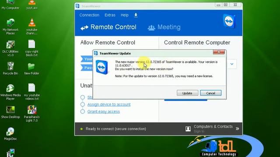Open My Computer desktop icon
This screenshot has width=280, height=157.
point(10,5)
